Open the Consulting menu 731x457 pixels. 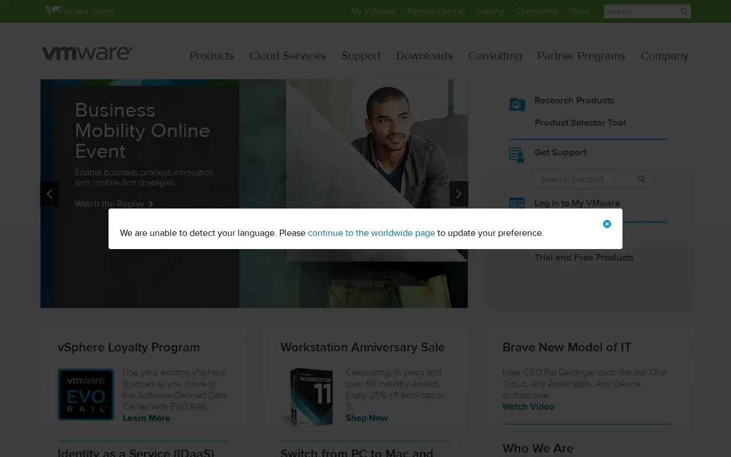coord(495,55)
